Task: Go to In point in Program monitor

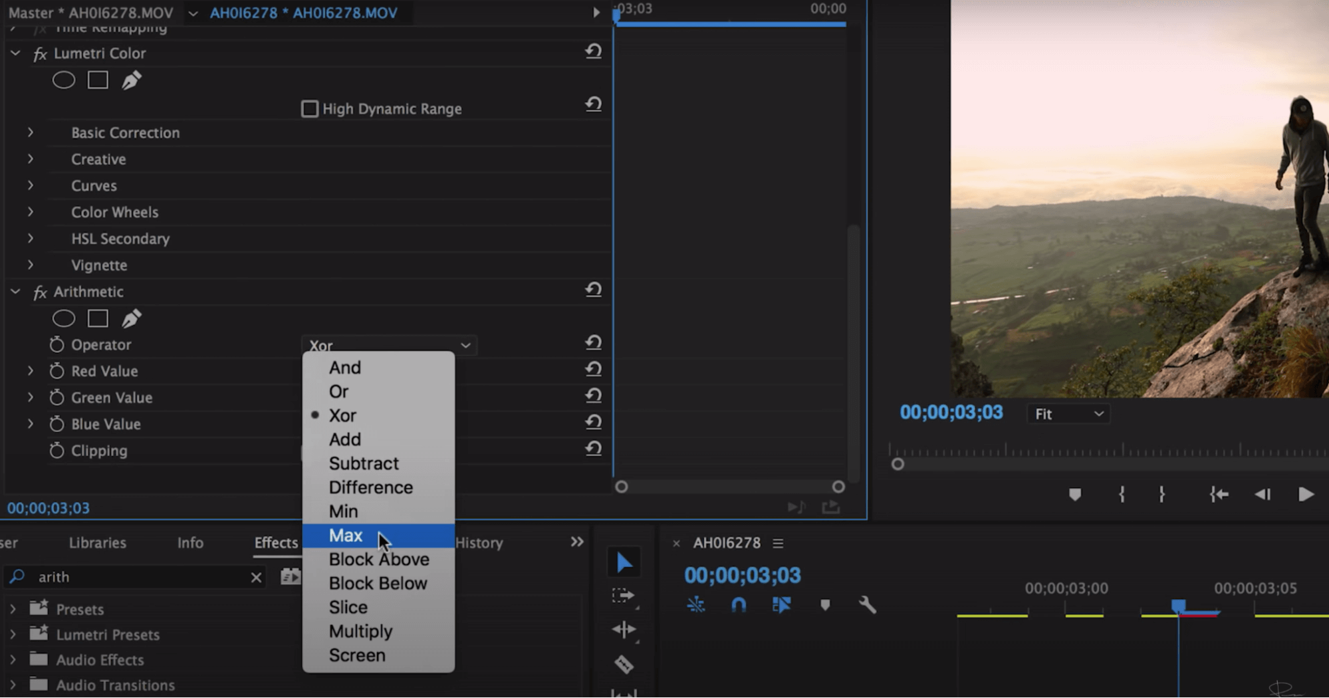Action: click(x=1219, y=495)
